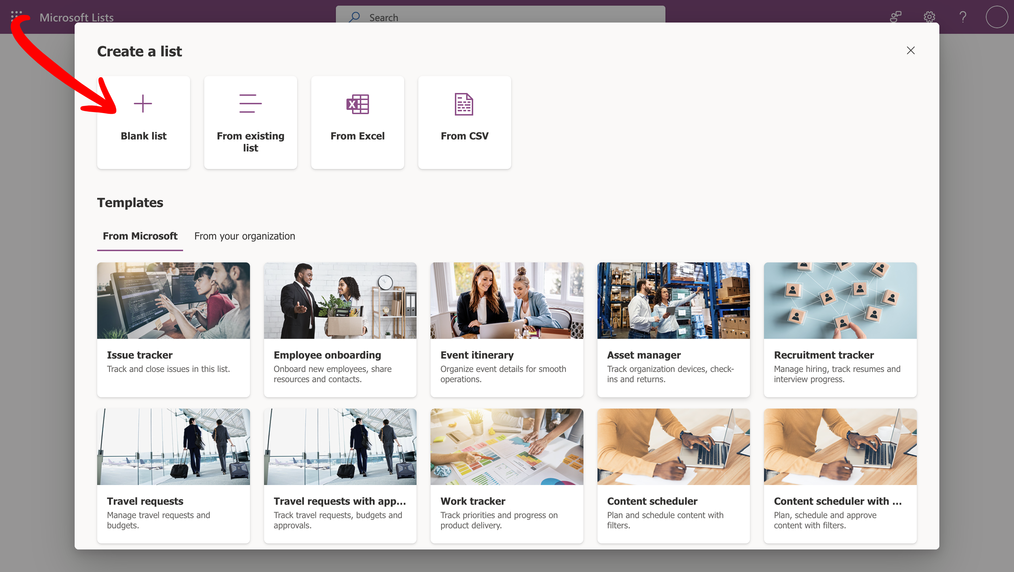Choose the Issue tracker template

tap(173, 330)
